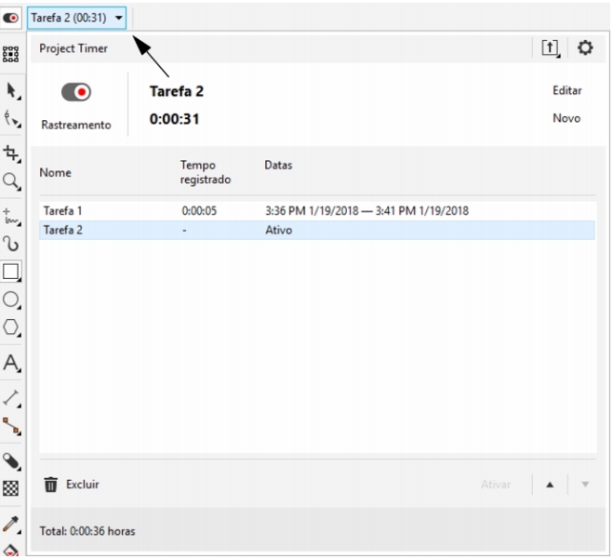Select the Polygon tool
613x558 pixels.
[x=12, y=326]
